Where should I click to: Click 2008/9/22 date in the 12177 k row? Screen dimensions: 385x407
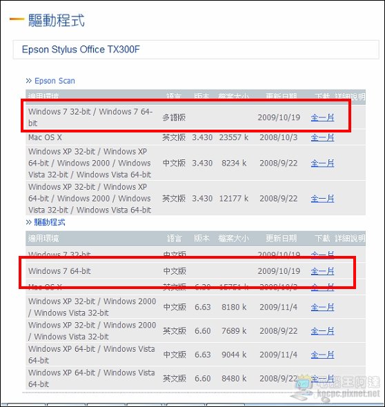[x=279, y=199]
